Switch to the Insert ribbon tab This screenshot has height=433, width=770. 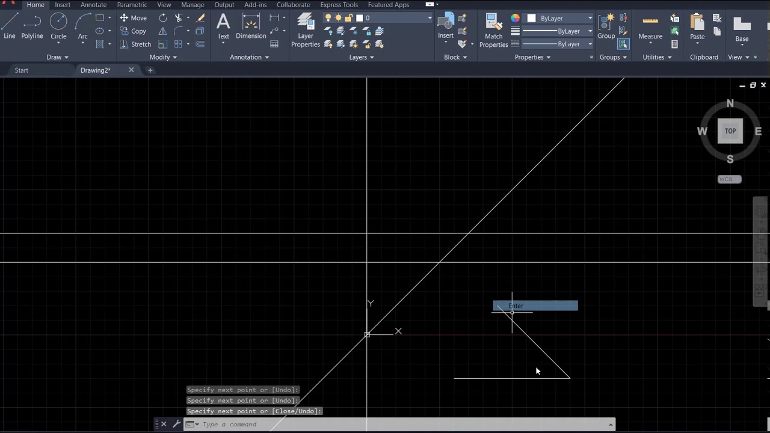coord(63,5)
